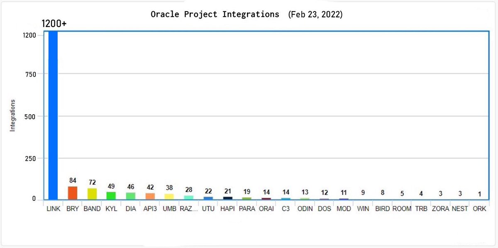Click the API3 x-axis label
This screenshot has height=248, width=498.
(x=150, y=209)
